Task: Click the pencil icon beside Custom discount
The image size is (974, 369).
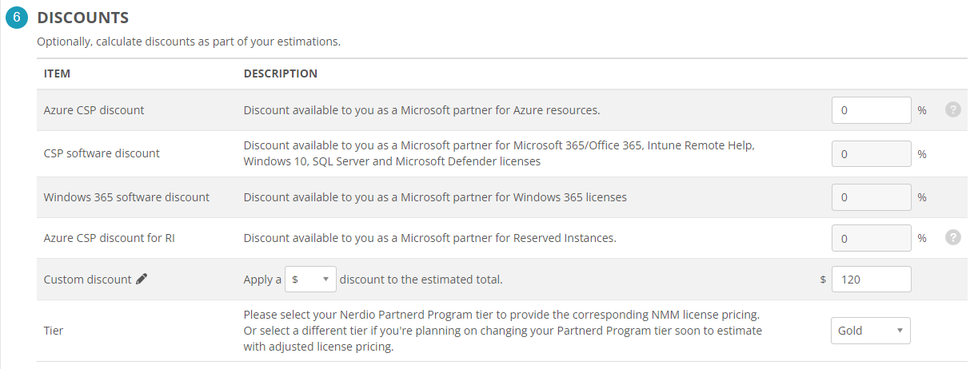Action: tap(142, 279)
